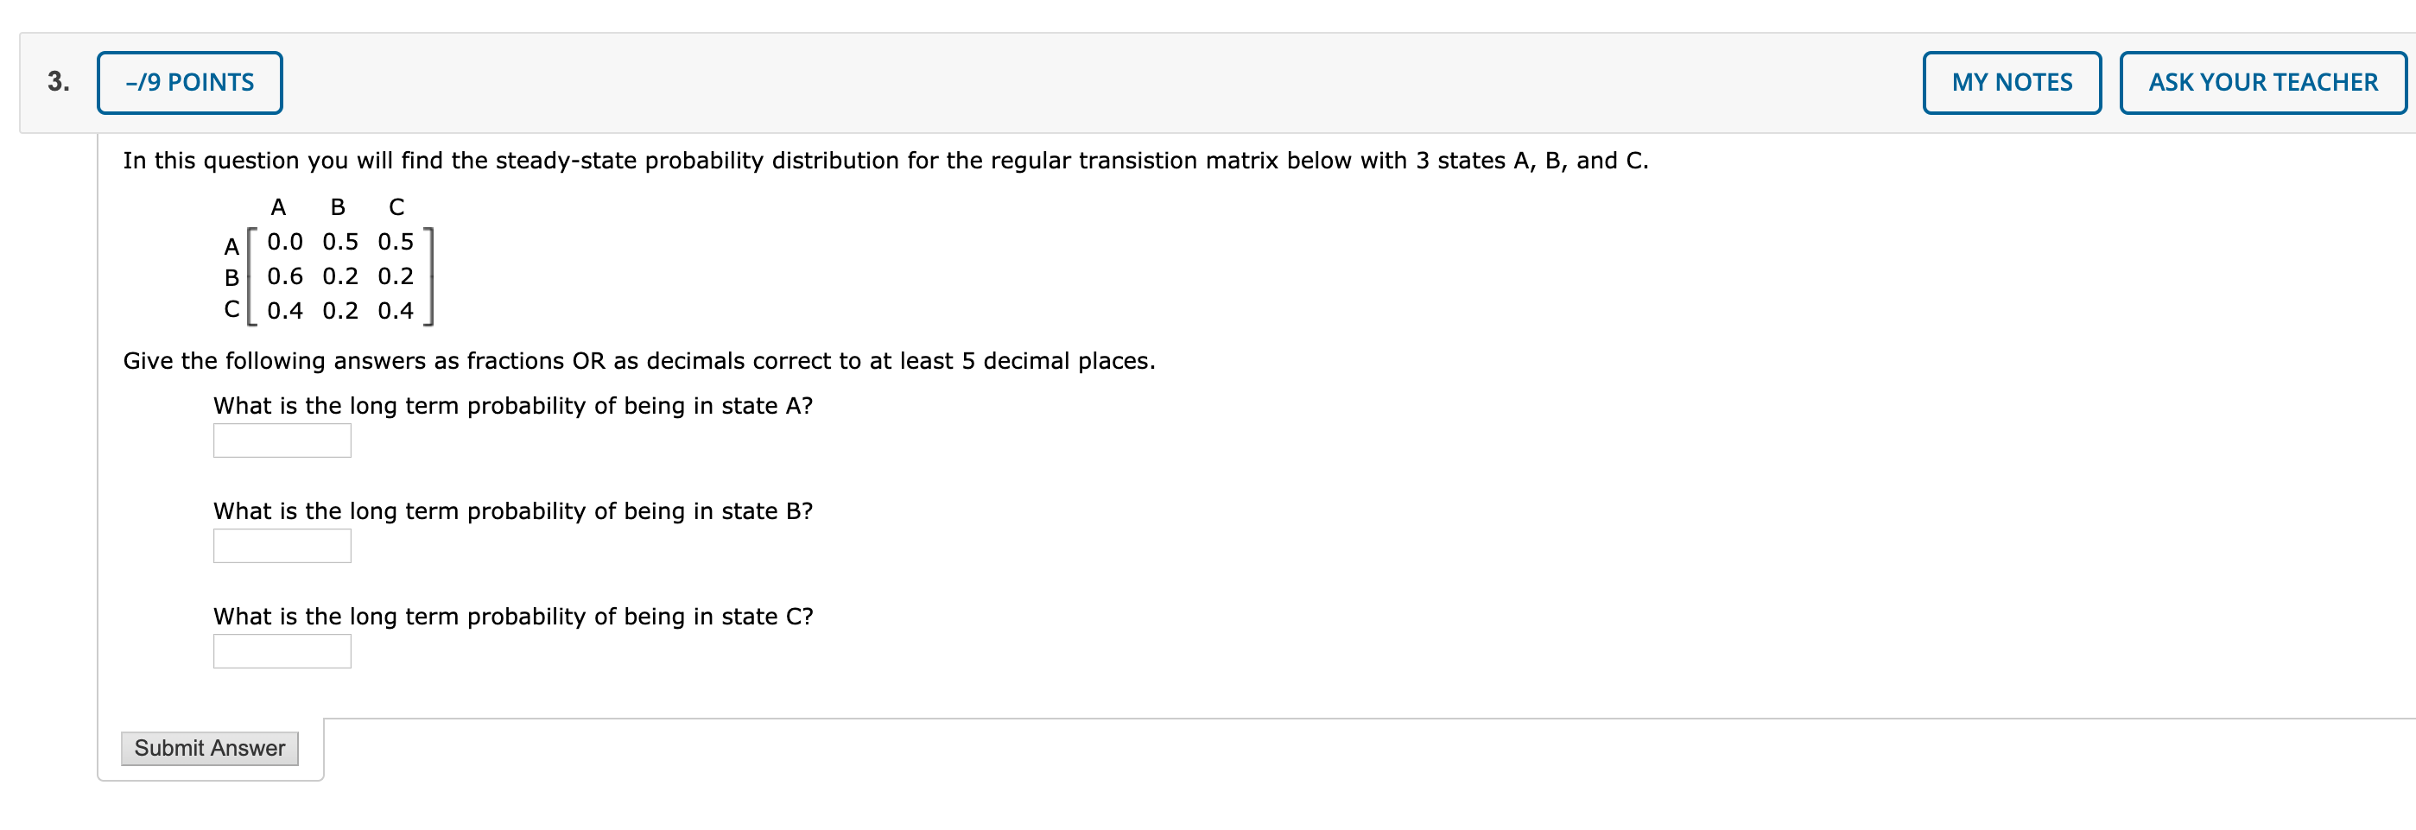
Task: Click the answer box for state C probability
Action: coord(281,650)
